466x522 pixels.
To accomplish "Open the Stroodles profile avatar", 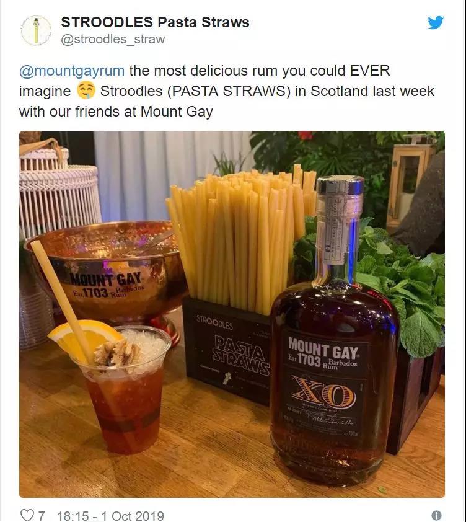I will click(36, 30).
